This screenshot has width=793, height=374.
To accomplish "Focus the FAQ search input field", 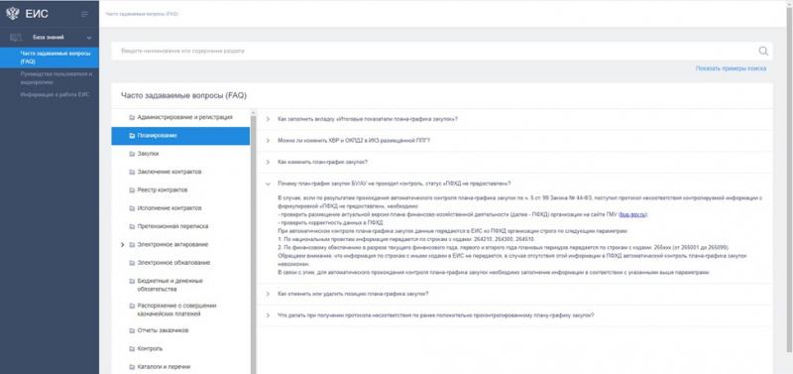I will 435,52.
